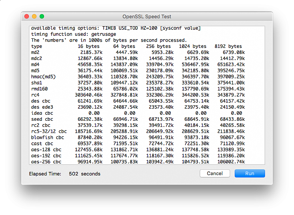Click the value 651623.42k in md4 row
Viewport: 294px width, 215px height.
coord(231,64)
